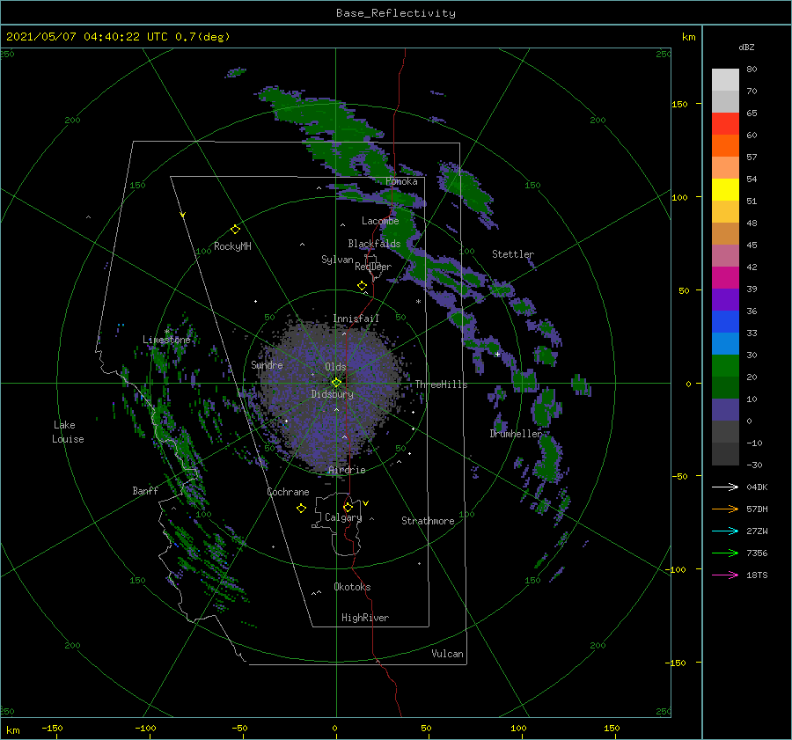The width and height of the screenshot is (792, 740).
Task: Click the green 30 dBZ color swatch
Action: (x=725, y=366)
